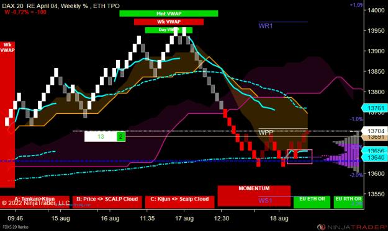
Task: Select the WR1 pivot label
Action: click(265, 26)
